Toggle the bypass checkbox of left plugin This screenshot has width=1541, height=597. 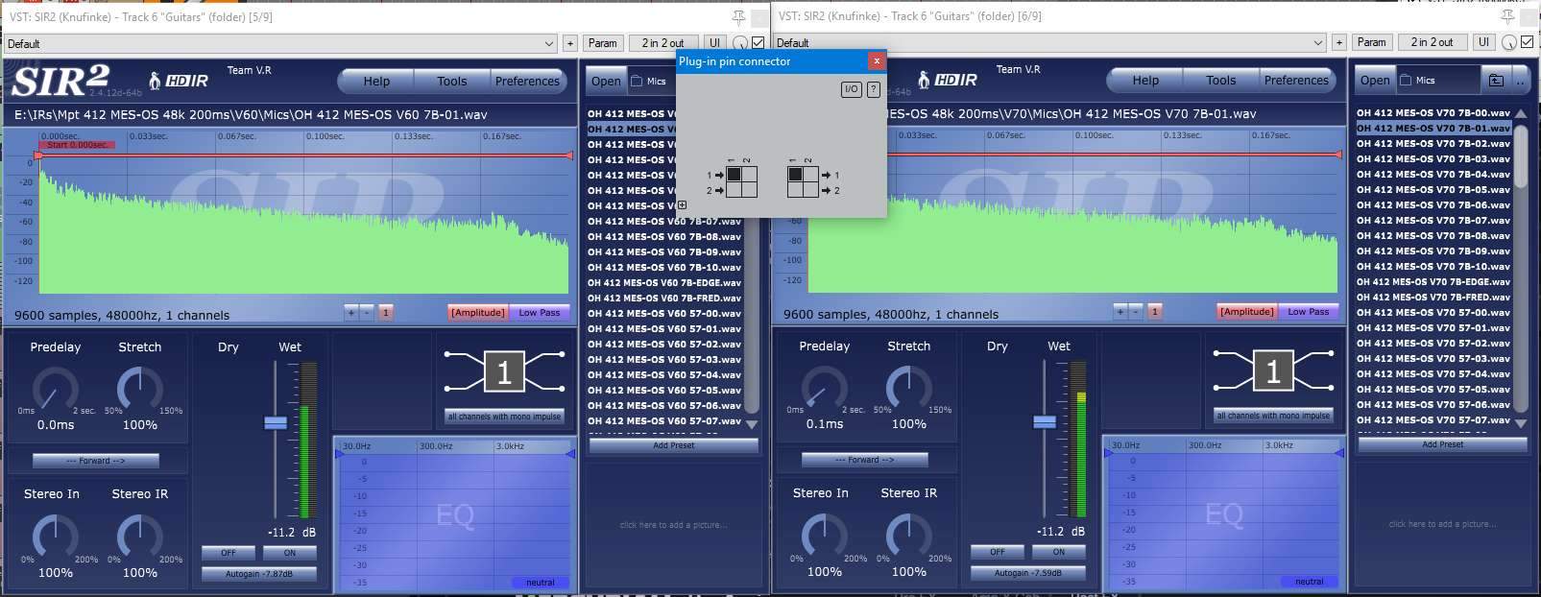[x=758, y=43]
